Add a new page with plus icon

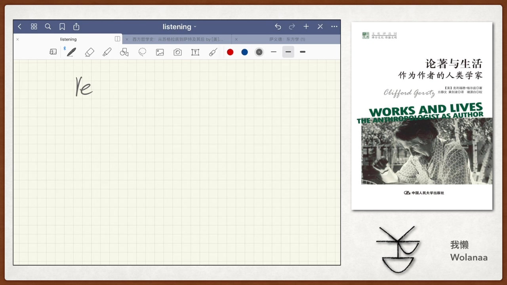pos(306,27)
